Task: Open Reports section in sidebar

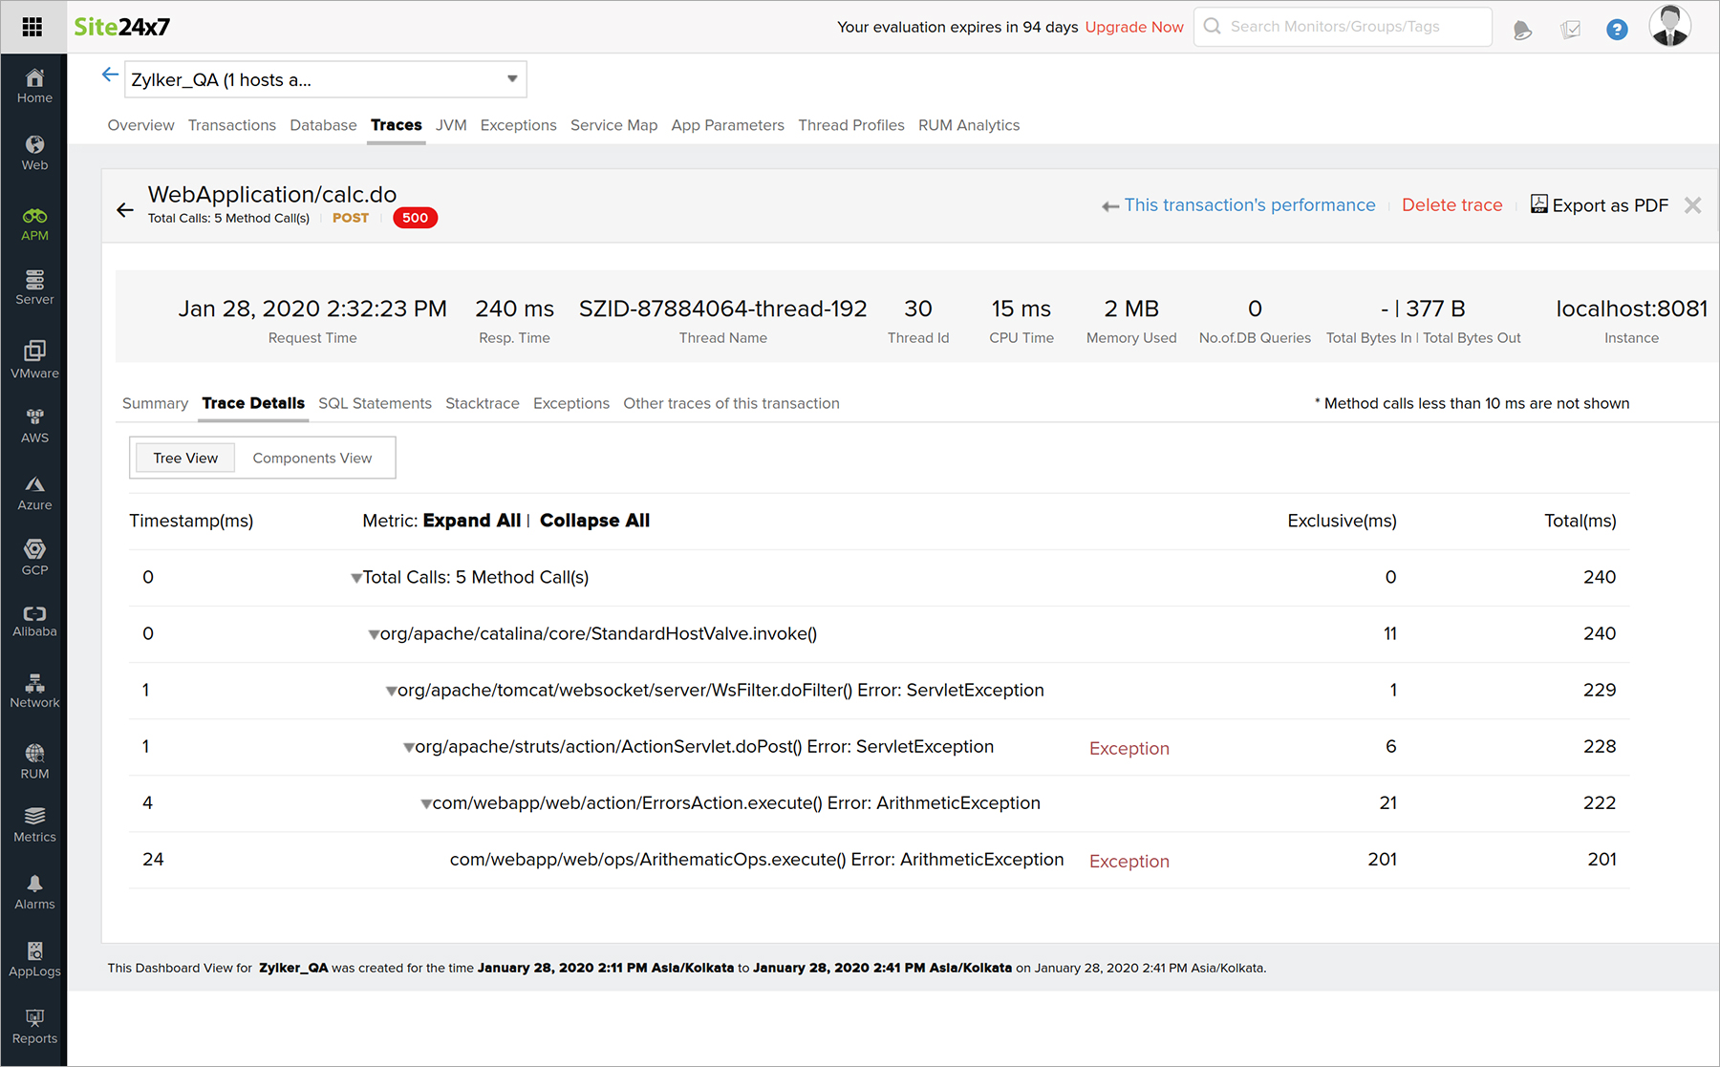Action: (34, 1027)
